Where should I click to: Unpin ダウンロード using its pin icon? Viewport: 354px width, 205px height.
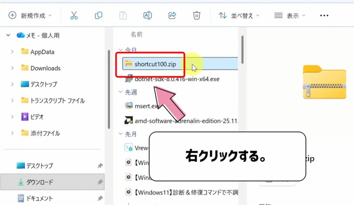(x=100, y=182)
